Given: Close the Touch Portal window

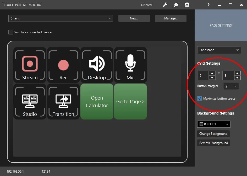Looking at the screenshot, I should [x=241, y=5].
